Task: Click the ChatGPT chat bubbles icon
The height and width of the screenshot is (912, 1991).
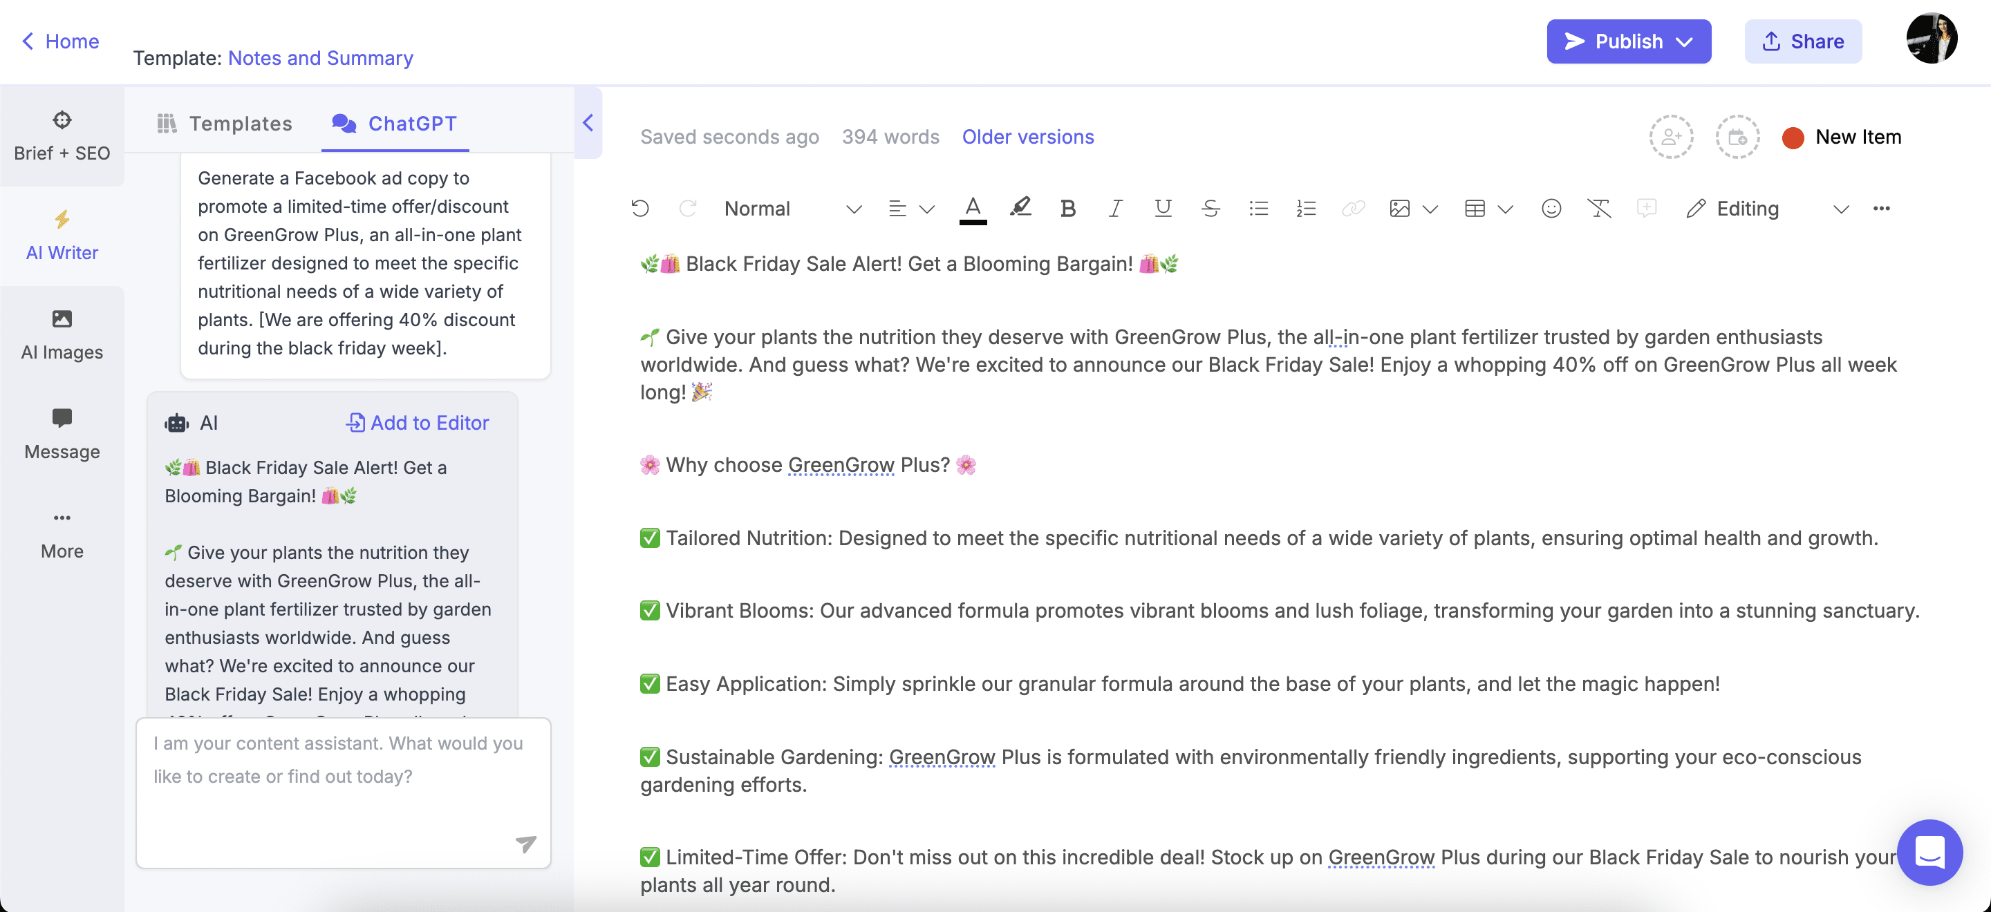Action: (x=344, y=123)
